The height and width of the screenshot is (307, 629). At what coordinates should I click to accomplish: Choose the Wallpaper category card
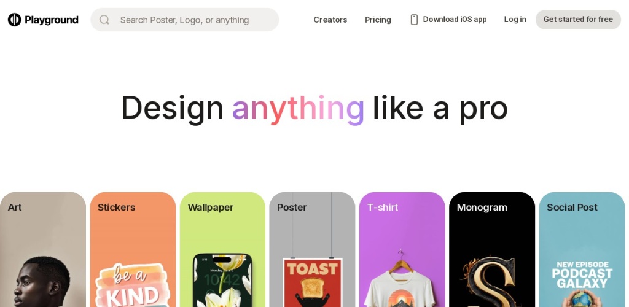coord(222,249)
